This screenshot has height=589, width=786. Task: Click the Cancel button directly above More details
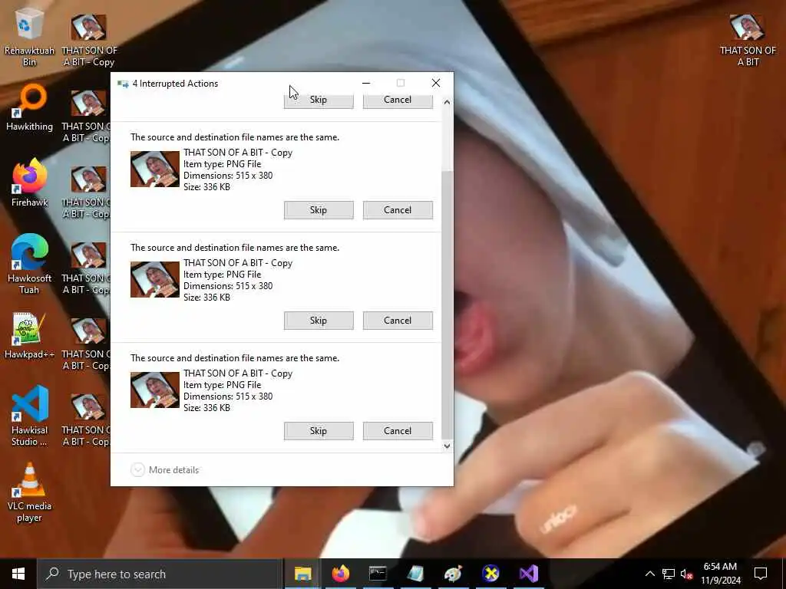coord(398,431)
